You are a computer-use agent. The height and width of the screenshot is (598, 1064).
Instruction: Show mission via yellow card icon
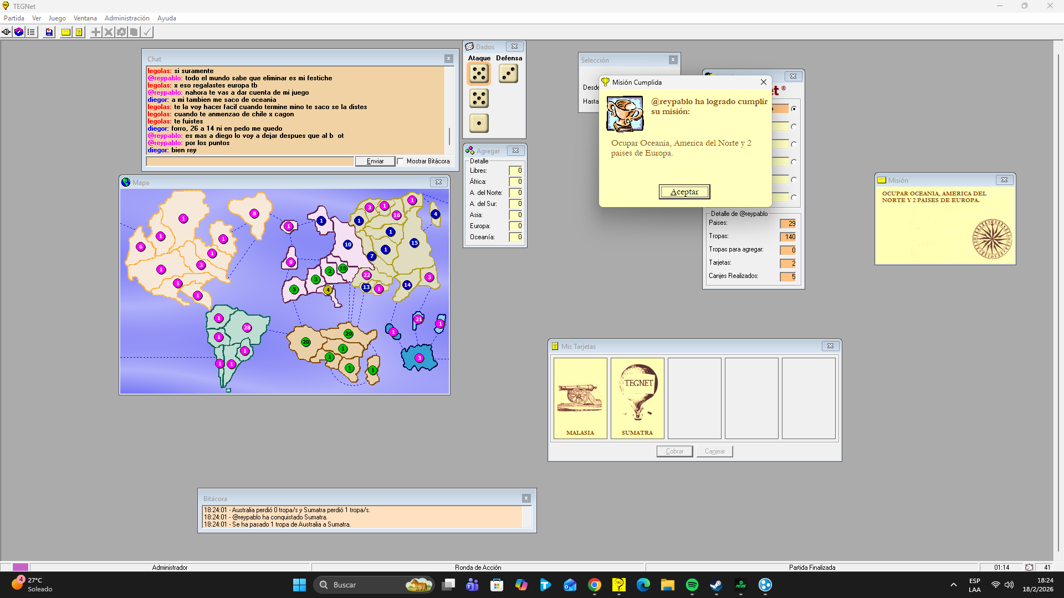click(x=66, y=32)
